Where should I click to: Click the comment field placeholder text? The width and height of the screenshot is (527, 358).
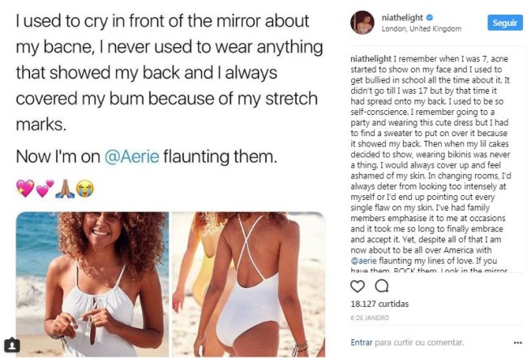point(419,343)
